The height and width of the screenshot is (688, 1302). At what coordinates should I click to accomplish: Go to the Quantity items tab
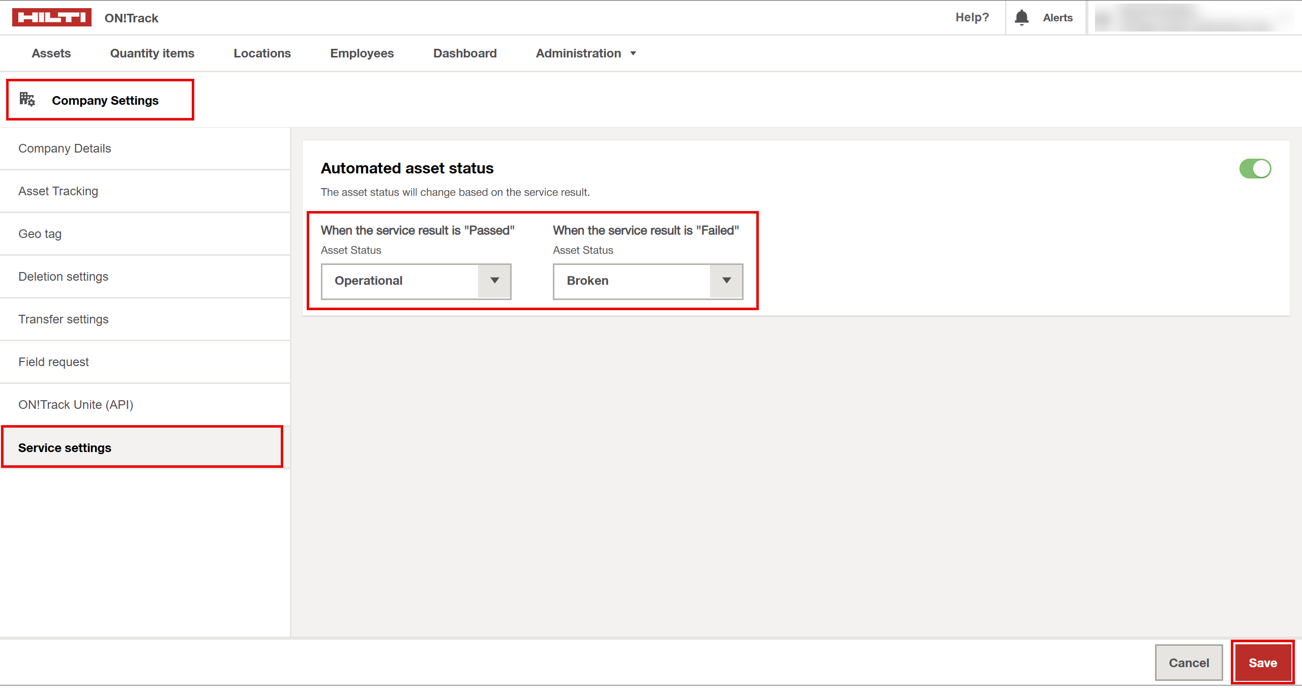click(x=152, y=53)
